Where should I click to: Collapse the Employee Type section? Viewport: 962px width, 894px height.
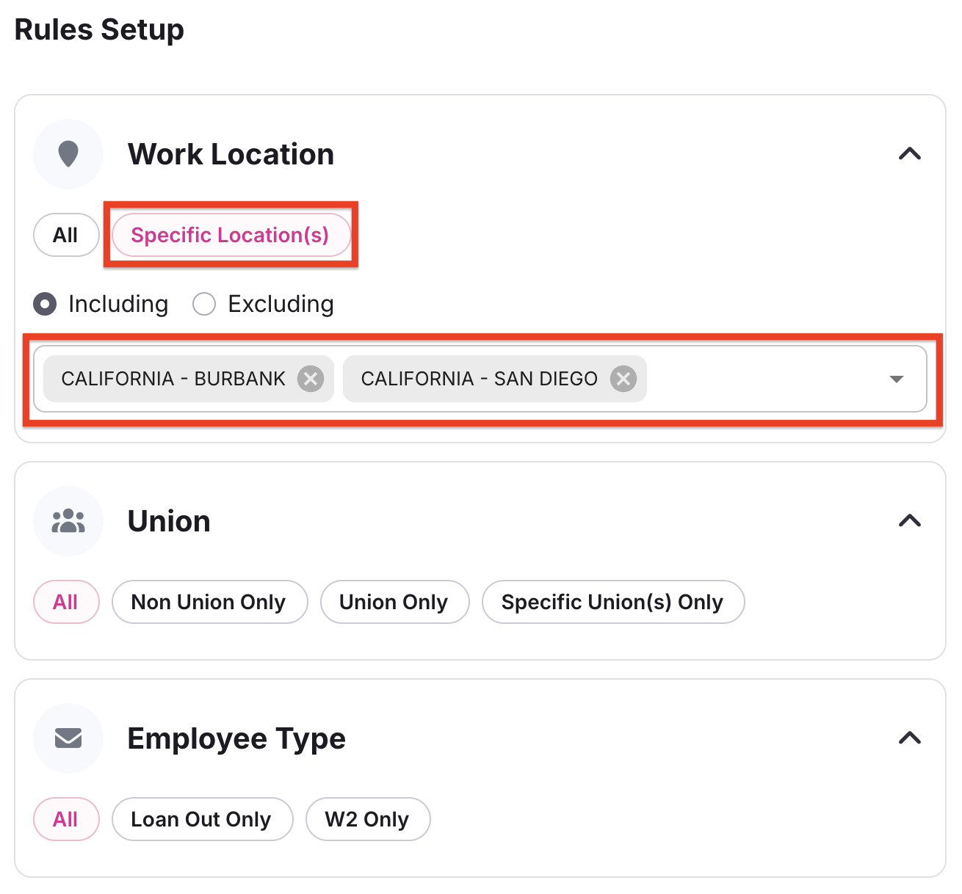(x=910, y=738)
